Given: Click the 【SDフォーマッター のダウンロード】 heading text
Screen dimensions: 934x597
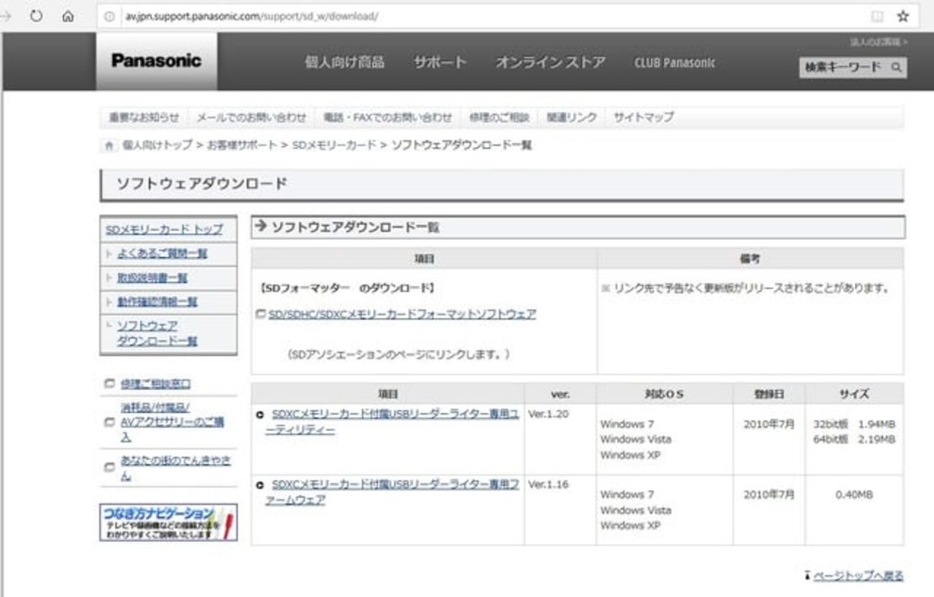Looking at the screenshot, I should pyautogui.click(x=346, y=288).
